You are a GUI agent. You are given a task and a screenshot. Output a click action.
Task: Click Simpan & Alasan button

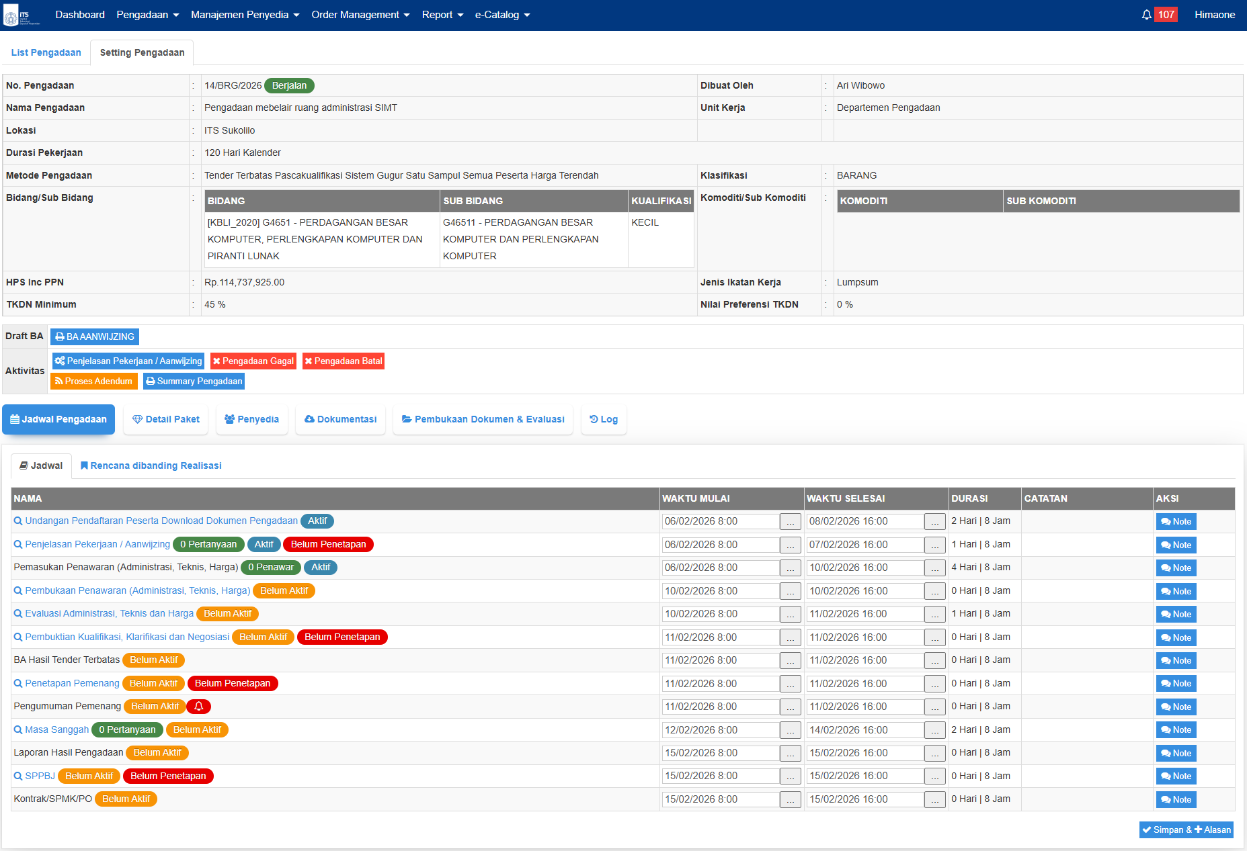coord(1186,830)
